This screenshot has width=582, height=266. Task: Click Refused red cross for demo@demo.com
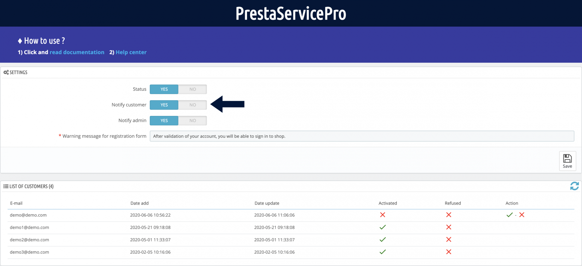click(x=449, y=215)
